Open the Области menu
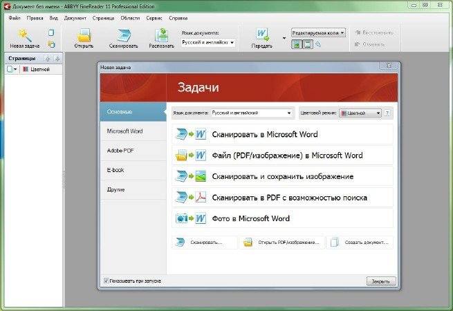This screenshot has width=453, height=311. click(130, 18)
